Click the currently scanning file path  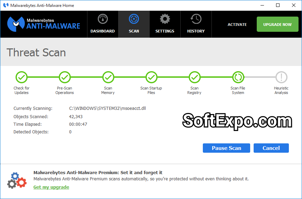tap(107, 108)
